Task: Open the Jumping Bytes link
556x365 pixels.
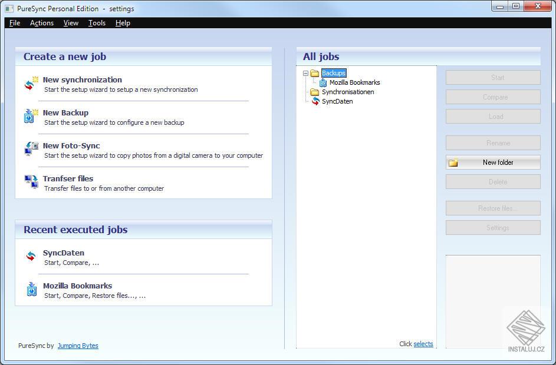Action: (78, 346)
